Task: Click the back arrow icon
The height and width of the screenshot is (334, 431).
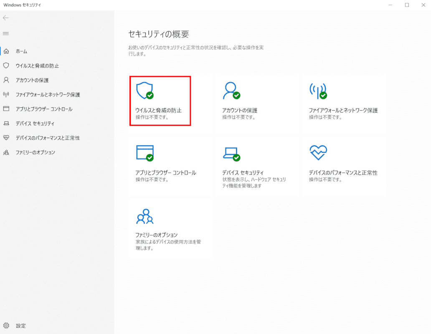Action: pos(6,18)
